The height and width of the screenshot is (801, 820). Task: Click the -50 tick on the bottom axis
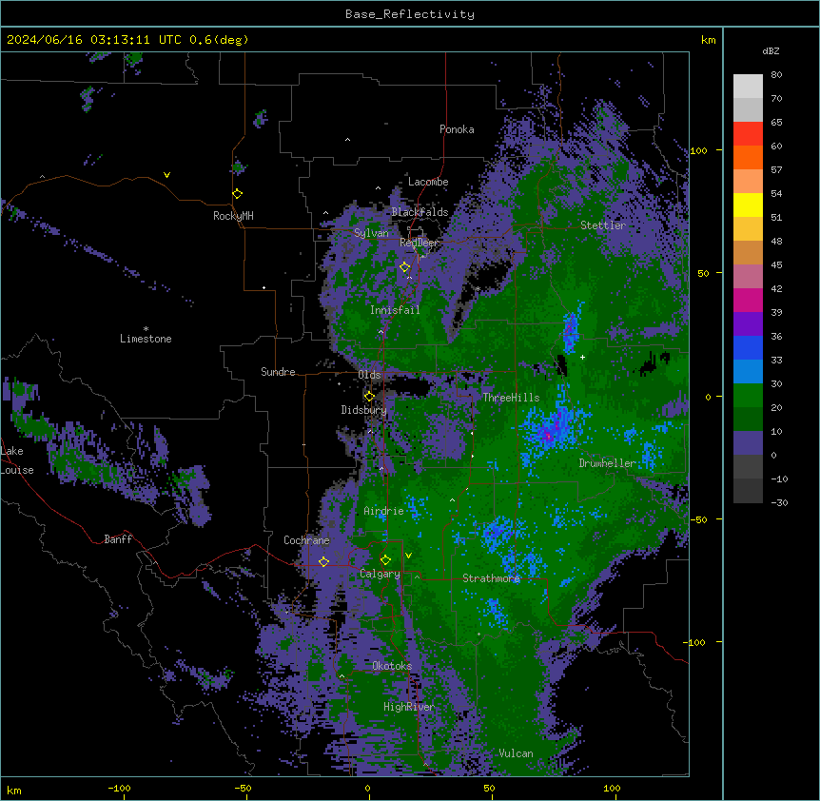(x=243, y=788)
